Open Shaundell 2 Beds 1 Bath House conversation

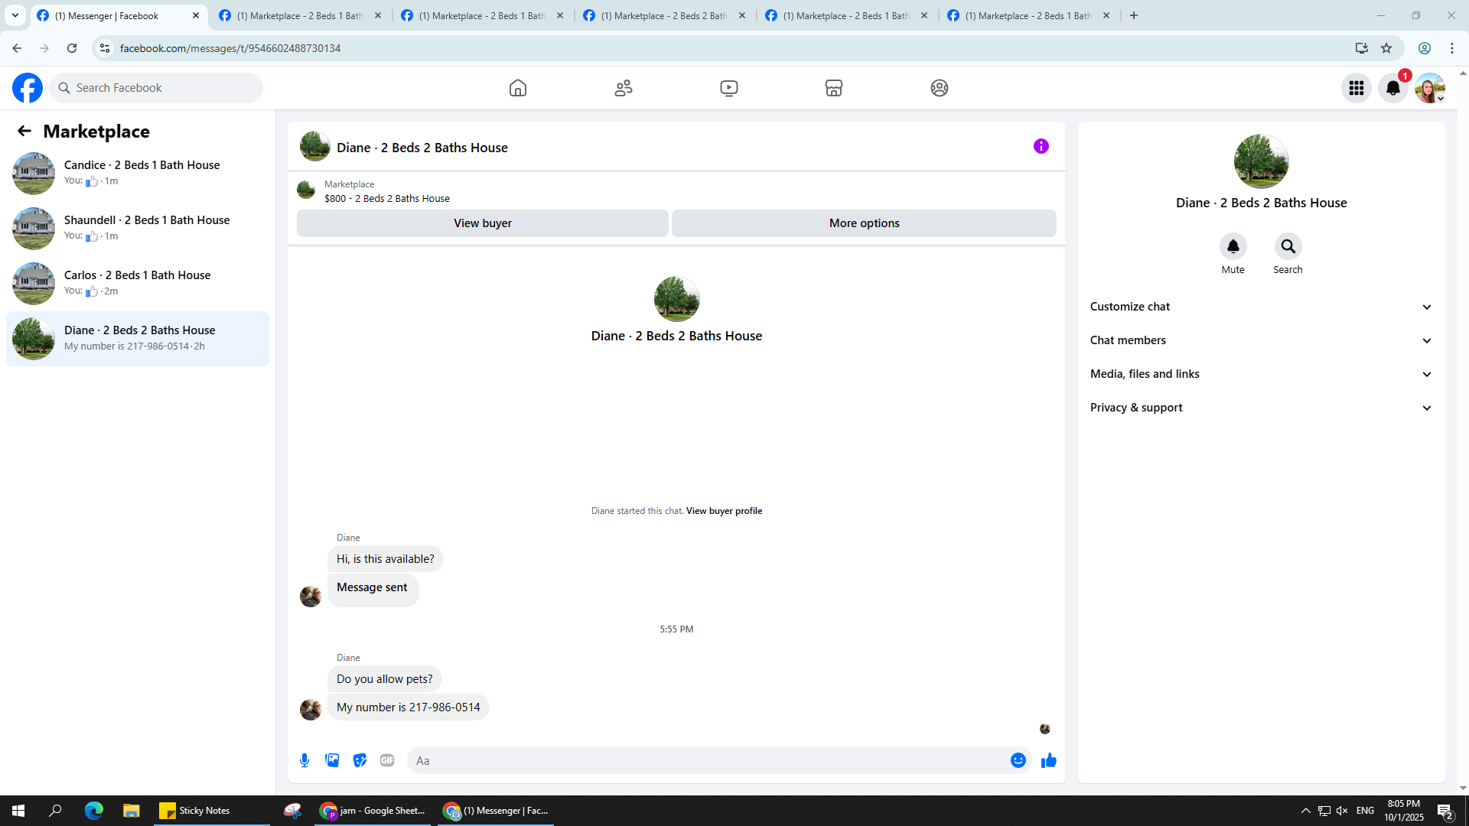point(138,229)
